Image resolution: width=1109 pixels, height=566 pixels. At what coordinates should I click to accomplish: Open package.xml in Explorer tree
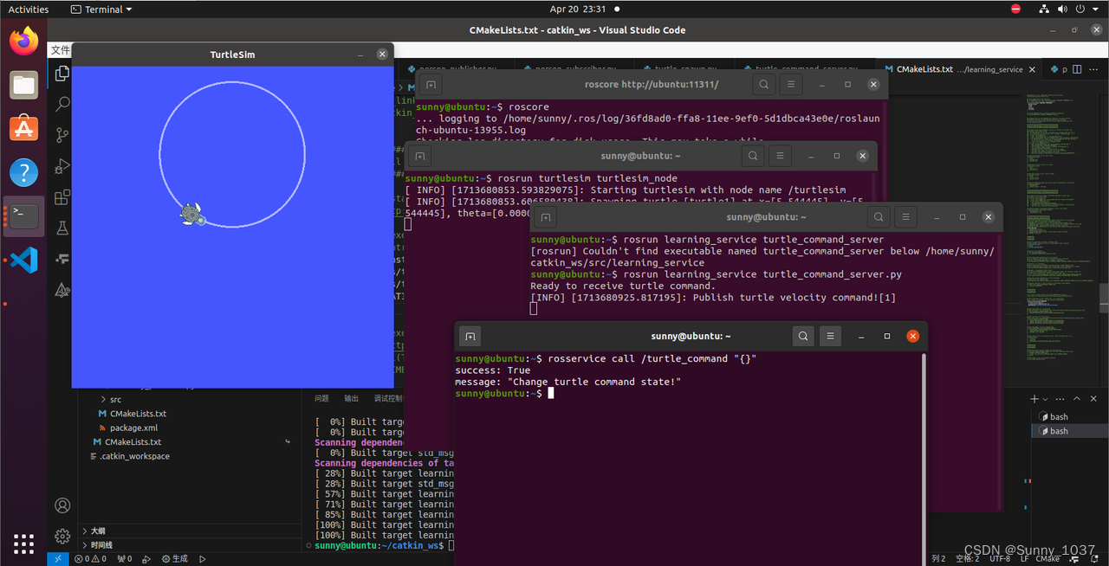pos(133,428)
